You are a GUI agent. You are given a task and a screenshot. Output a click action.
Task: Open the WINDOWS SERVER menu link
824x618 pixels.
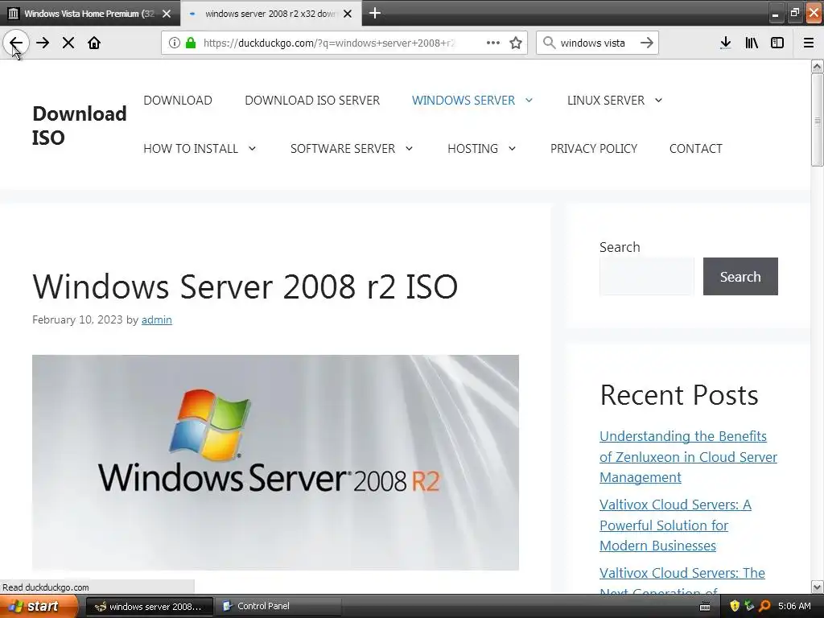tap(463, 101)
